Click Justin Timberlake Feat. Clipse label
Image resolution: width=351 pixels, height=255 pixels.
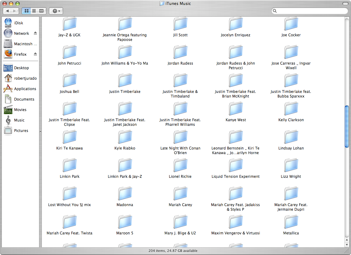coord(70,122)
